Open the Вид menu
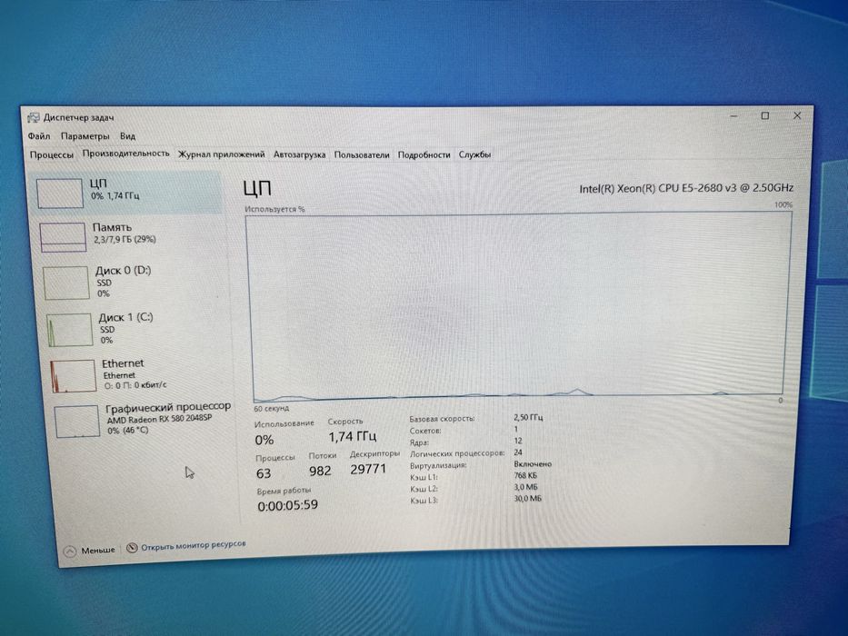 point(127,136)
